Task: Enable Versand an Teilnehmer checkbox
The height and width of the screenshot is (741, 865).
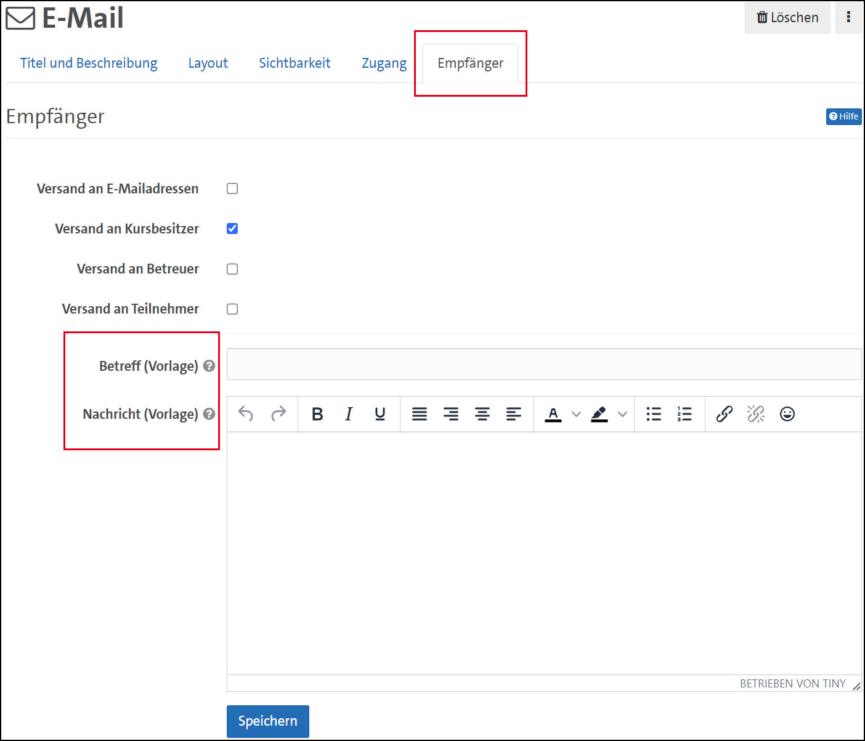Action: click(232, 309)
